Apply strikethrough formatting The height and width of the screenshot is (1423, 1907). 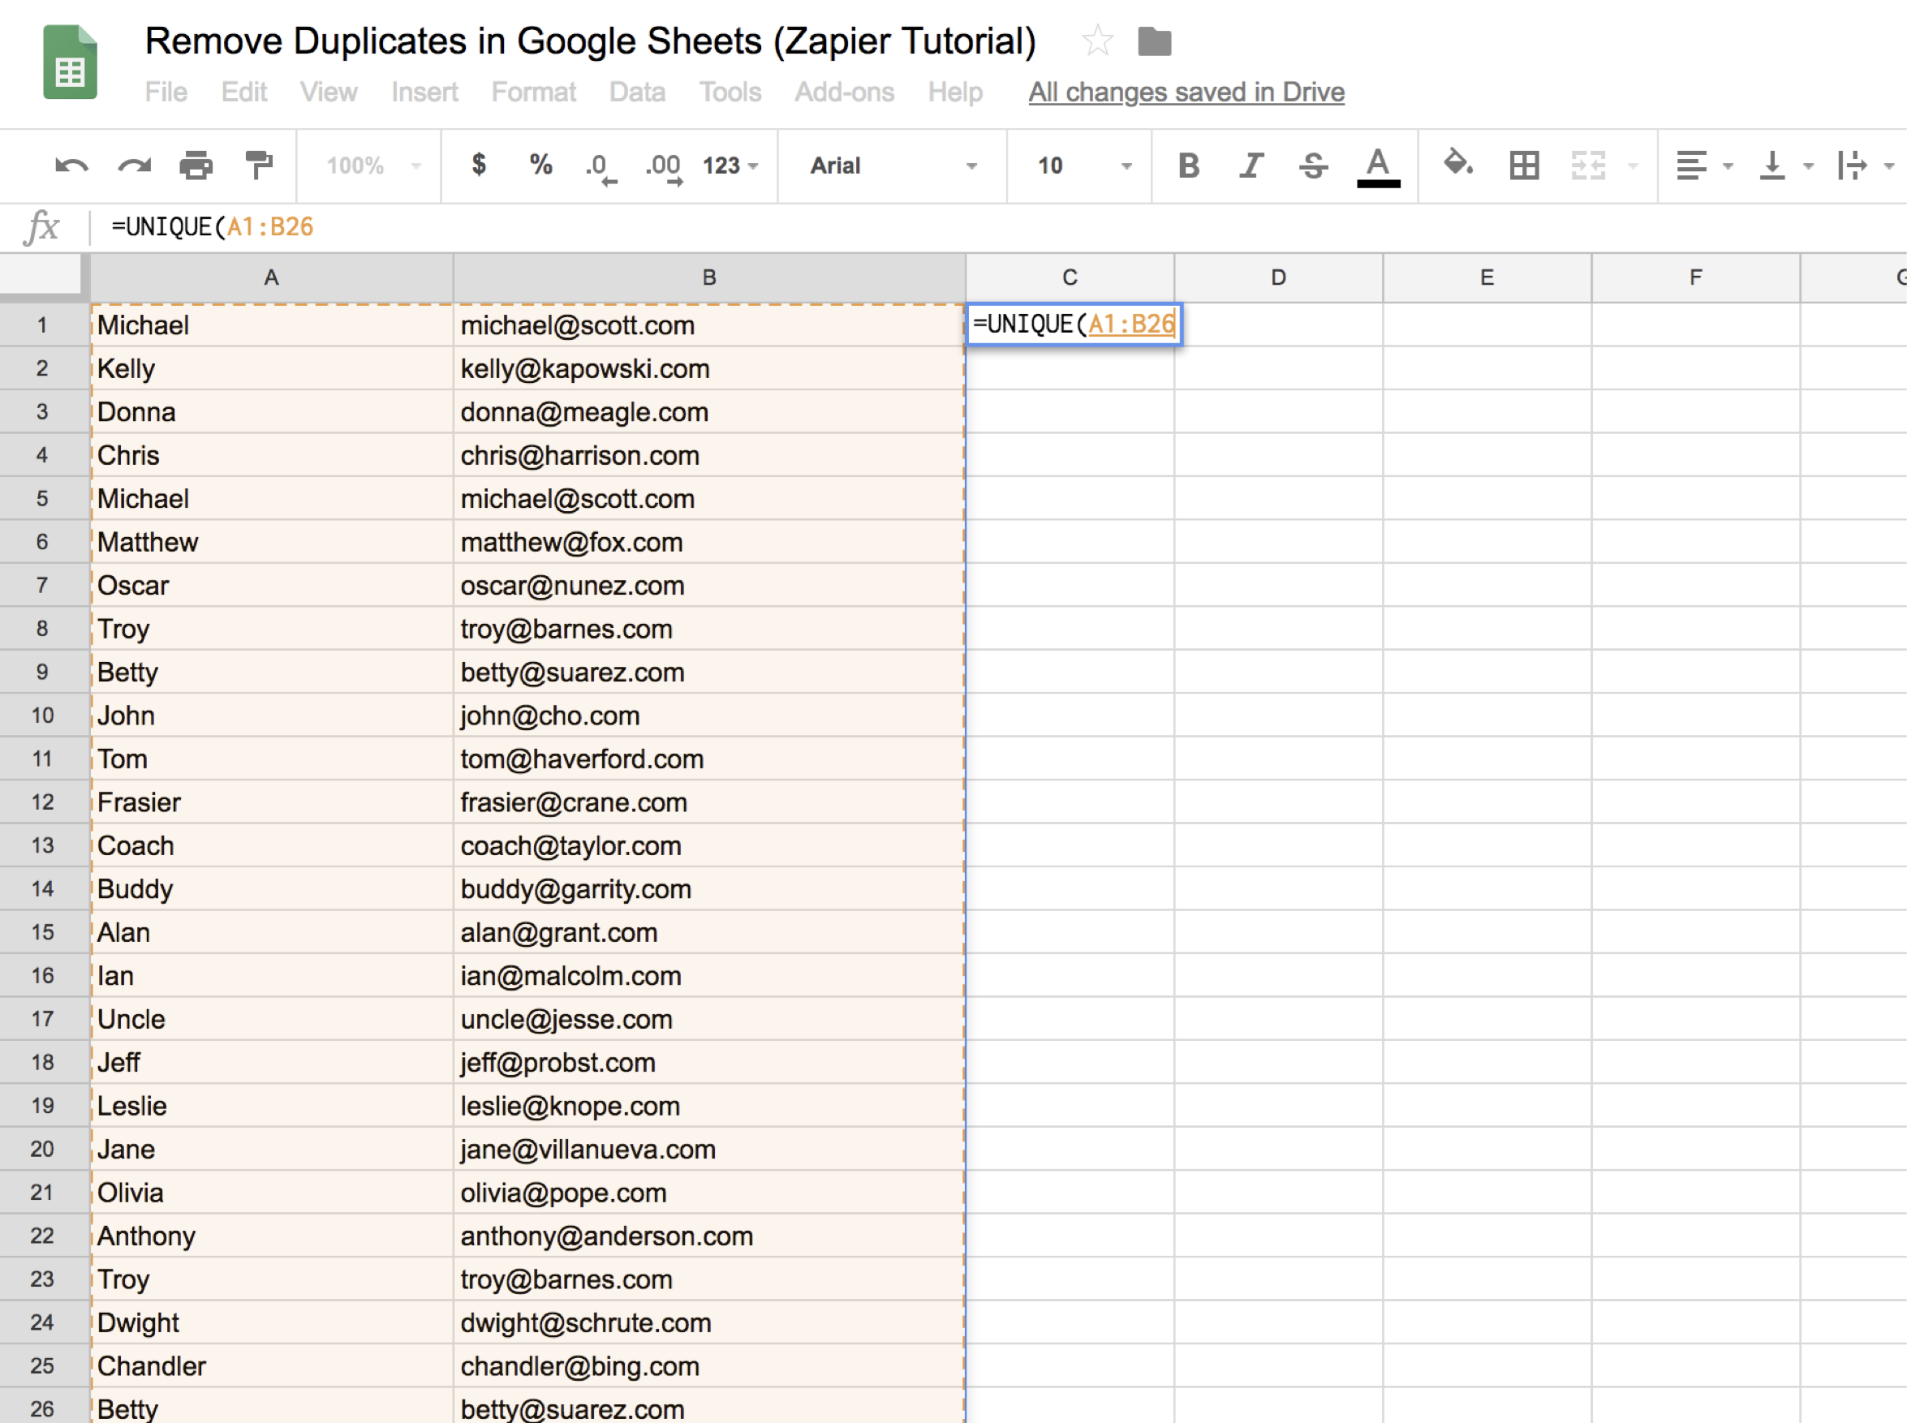pyautogui.click(x=1314, y=165)
